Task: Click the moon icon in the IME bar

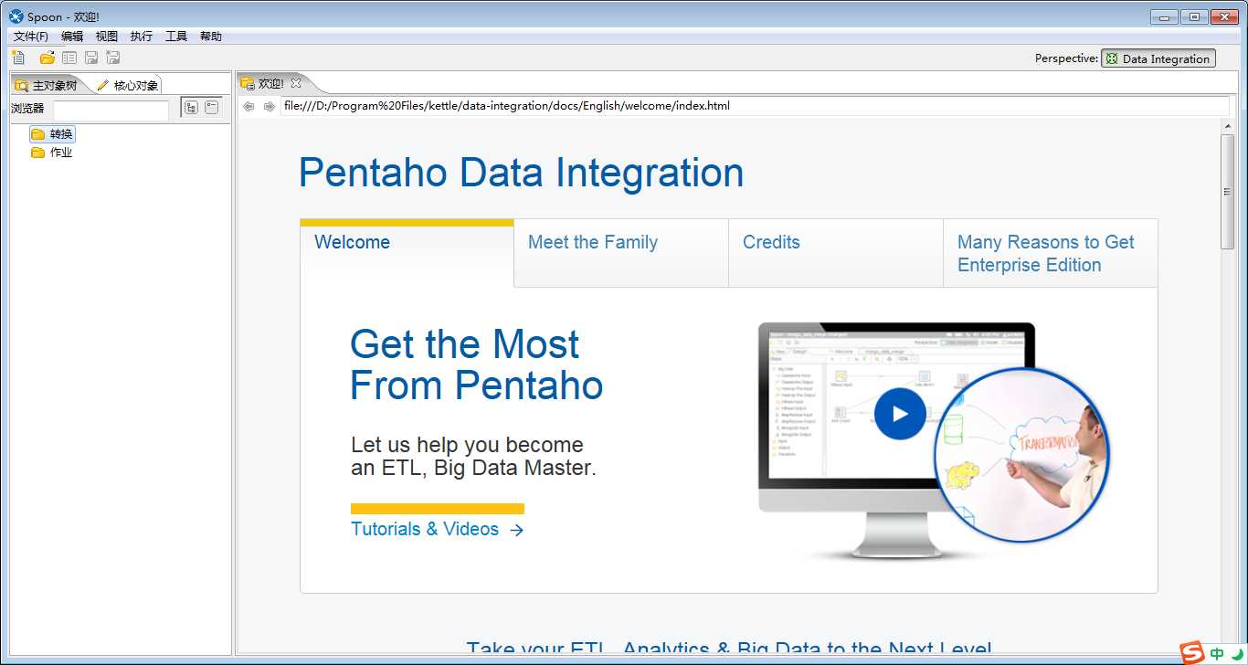Action: pyautogui.click(x=1237, y=654)
